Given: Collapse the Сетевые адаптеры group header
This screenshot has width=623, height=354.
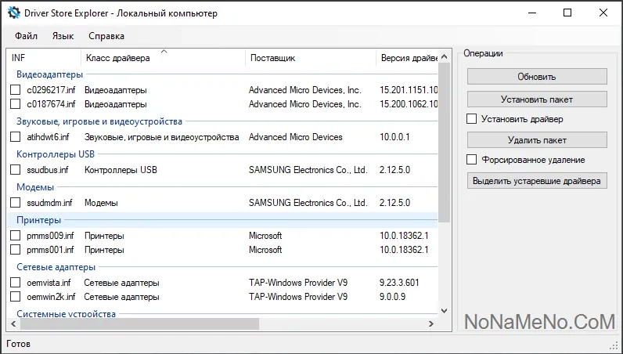Looking at the screenshot, I should (56, 267).
